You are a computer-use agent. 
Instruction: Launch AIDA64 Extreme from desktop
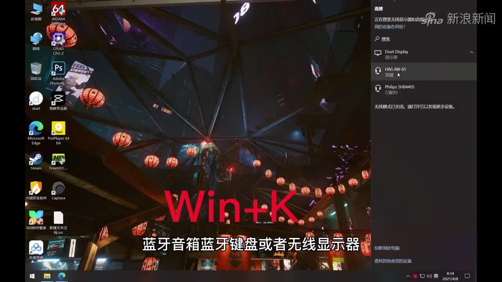coord(58,13)
